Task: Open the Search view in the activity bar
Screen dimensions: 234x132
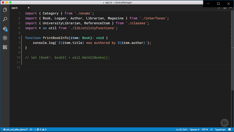Action: pyautogui.click(x=5, y=19)
